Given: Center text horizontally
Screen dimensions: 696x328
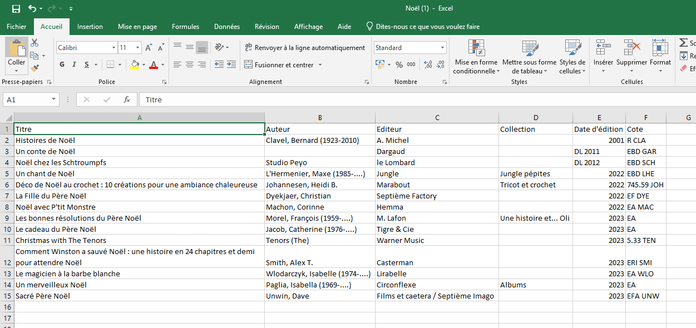Looking at the screenshot, I should (x=190, y=64).
